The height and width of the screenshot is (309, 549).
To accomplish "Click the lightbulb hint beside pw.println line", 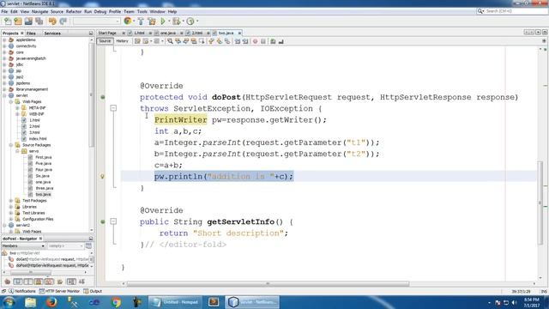I will pyautogui.click(x=103, y=176).
